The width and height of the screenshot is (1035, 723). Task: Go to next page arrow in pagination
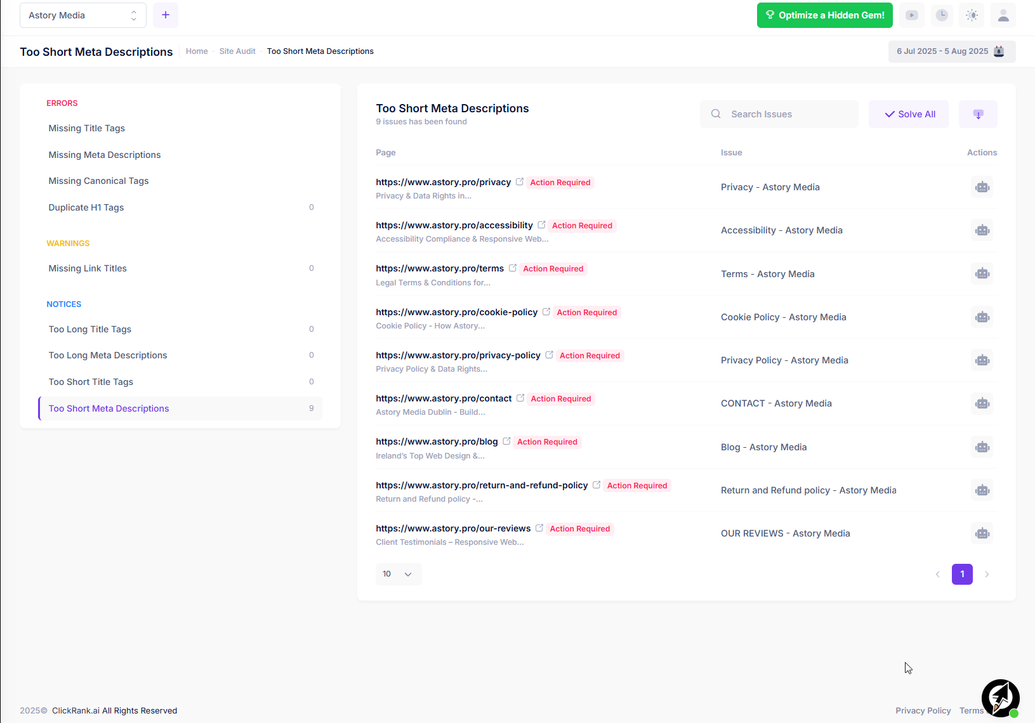[x=987, y=574]
